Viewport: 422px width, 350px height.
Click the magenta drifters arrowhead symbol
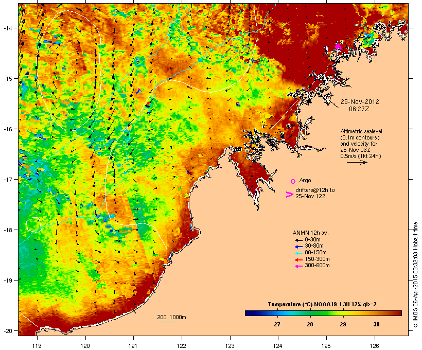(289, 195)
